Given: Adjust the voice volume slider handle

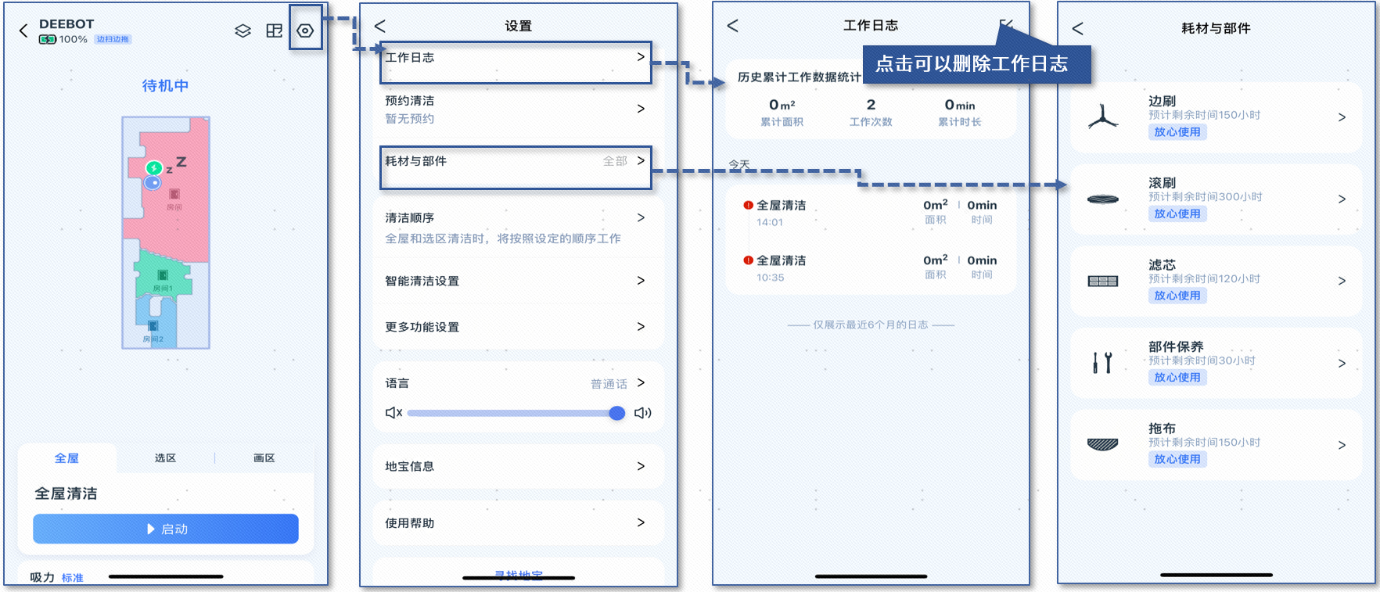Looking at the screenshot, I should [x=616, y=413].
